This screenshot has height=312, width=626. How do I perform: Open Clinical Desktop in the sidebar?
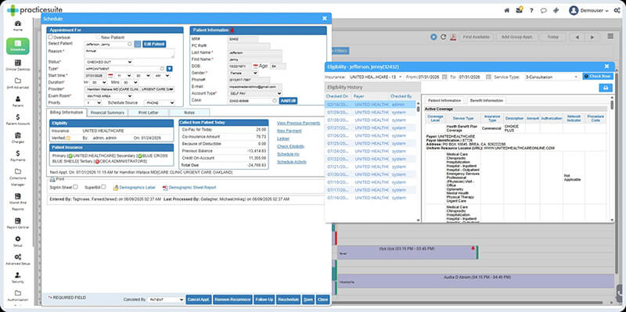tap(17, 66)
